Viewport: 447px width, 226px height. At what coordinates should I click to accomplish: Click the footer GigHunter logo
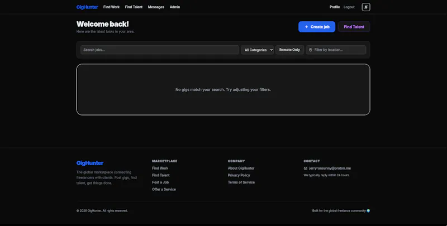90,163
